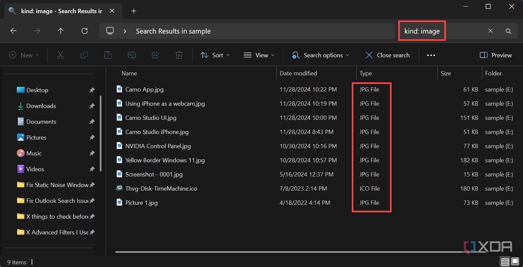Screen dimensions: 523x267
Task: Expand the View dropdown menu
Action: click(259, 55)
